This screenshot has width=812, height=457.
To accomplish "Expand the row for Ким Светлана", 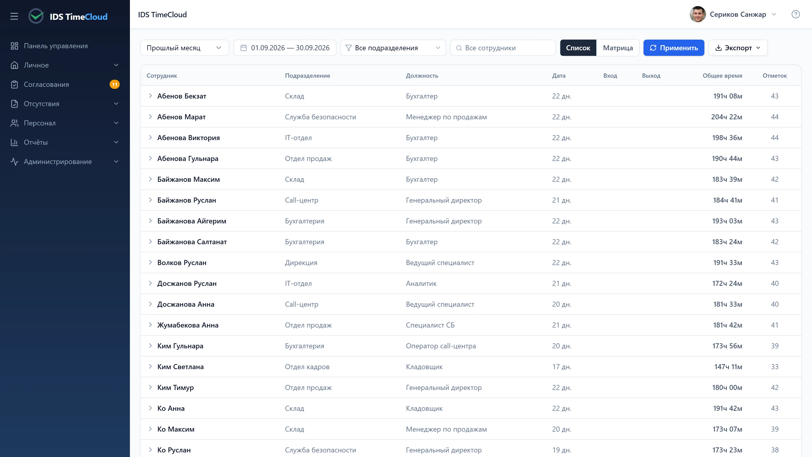I will coord(150,366).
